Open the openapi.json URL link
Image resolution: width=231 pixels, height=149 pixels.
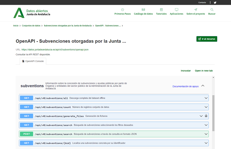(x=55, y=50)
